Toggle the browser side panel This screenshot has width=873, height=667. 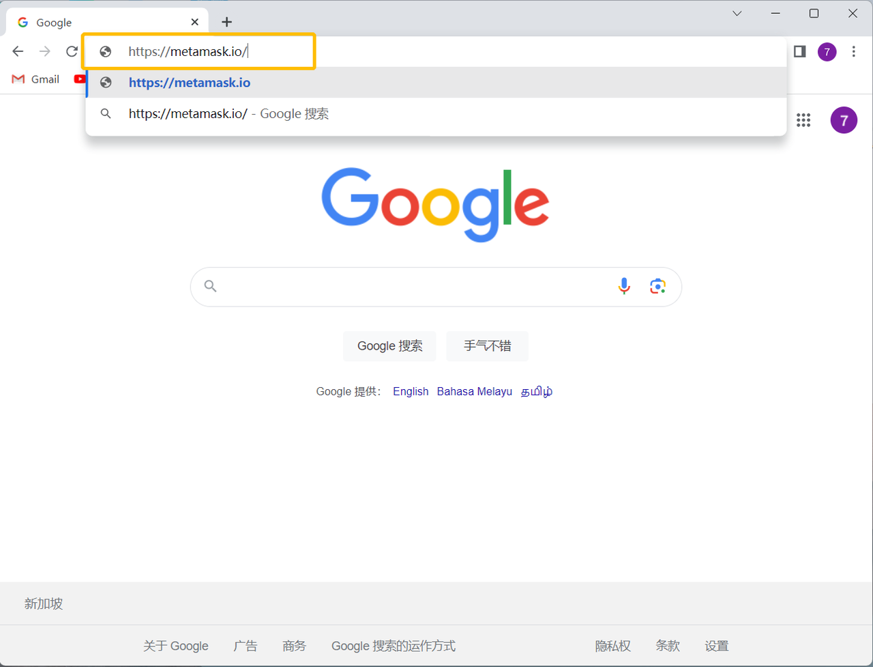tap(800, 51)
